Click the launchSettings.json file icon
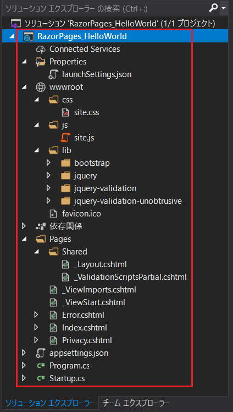 [x=53, y=74]
